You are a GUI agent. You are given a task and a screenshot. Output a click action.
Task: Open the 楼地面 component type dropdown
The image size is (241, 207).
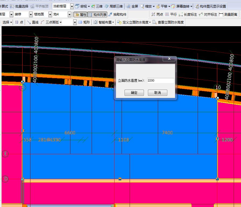pos(50,15)
